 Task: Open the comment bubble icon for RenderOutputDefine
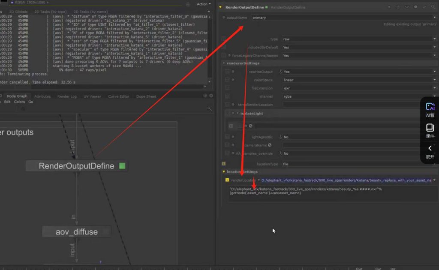415,7
